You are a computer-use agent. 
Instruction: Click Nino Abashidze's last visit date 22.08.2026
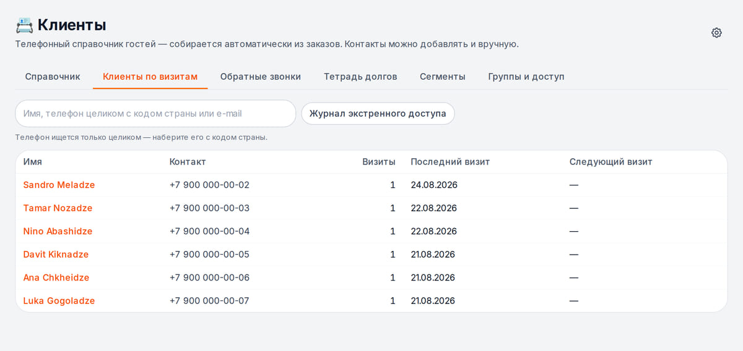(x=433, y=231)
